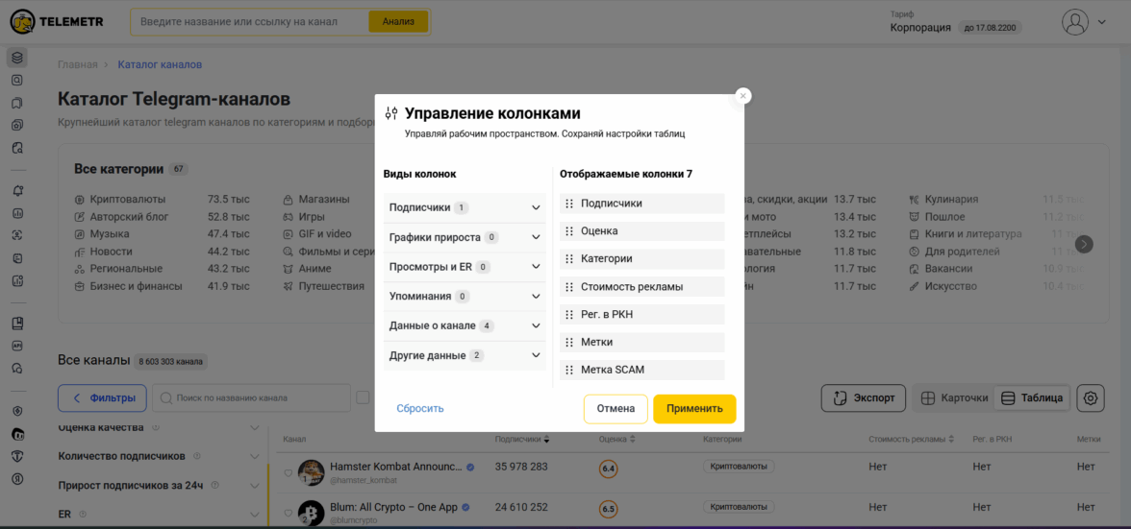Open the channel catalog stack icon in sidebar
The height and width of the screenshot is (529, 1131).
18,57
